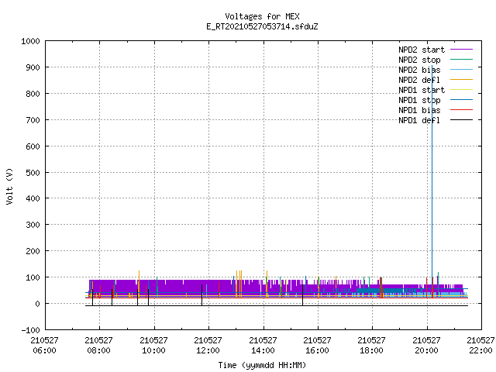Click the 16:00 x-axis time label
Image resolution: width=496 pixels, height=372 pixels.
317,350
